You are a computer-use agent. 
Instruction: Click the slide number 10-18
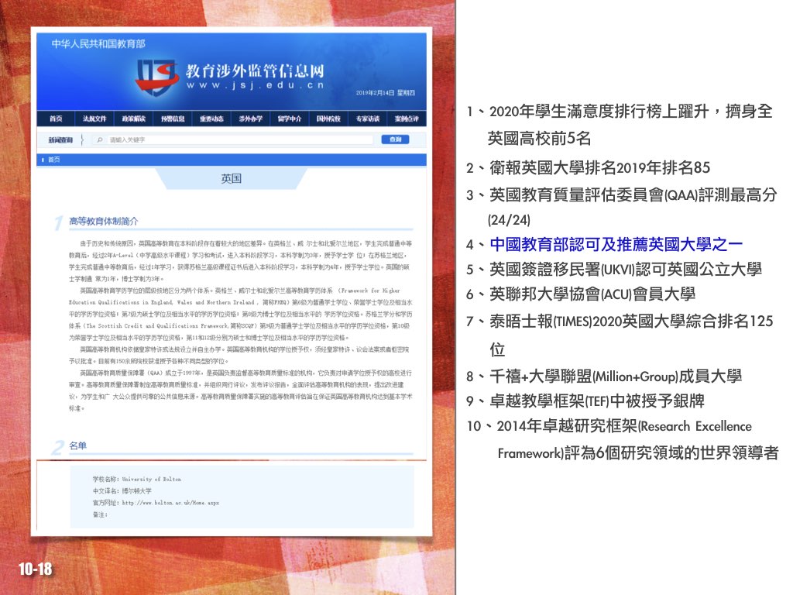[36, 569]
